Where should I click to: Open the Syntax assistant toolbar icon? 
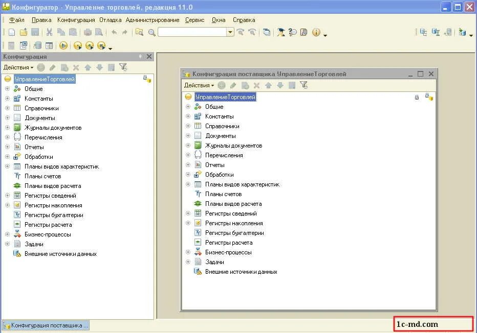(281, 32)
